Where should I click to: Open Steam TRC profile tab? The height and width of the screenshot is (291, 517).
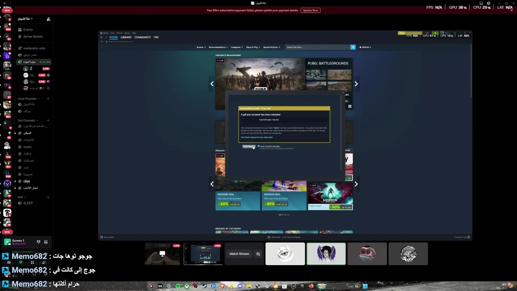tap(156, 37)
